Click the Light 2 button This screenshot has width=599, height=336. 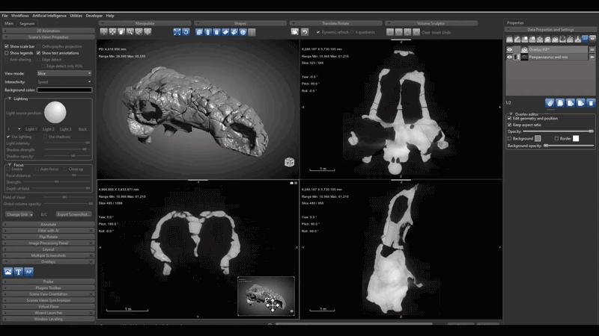click(x=49, y=129)
